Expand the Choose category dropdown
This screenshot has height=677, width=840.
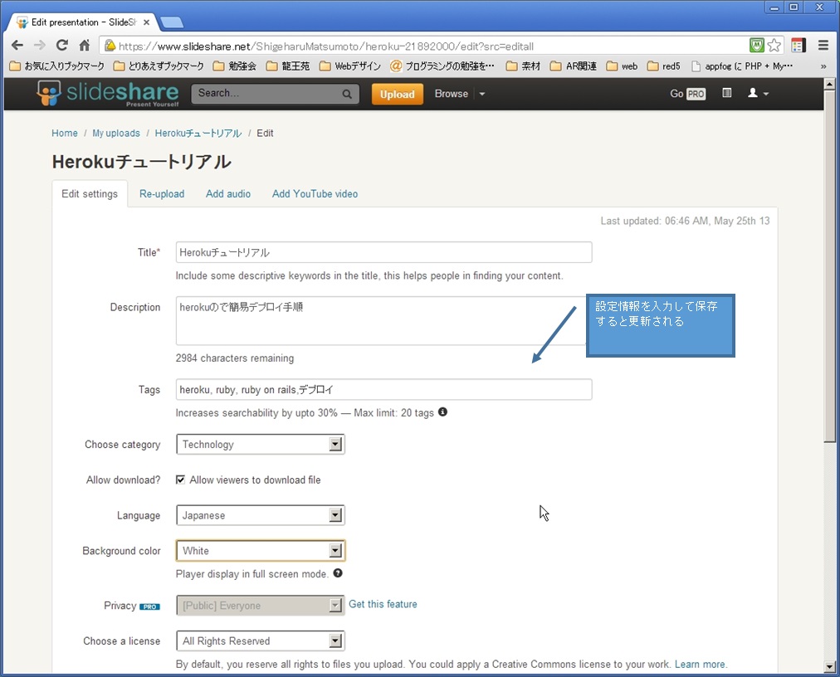pyautogui.click(x=261, y=444)
